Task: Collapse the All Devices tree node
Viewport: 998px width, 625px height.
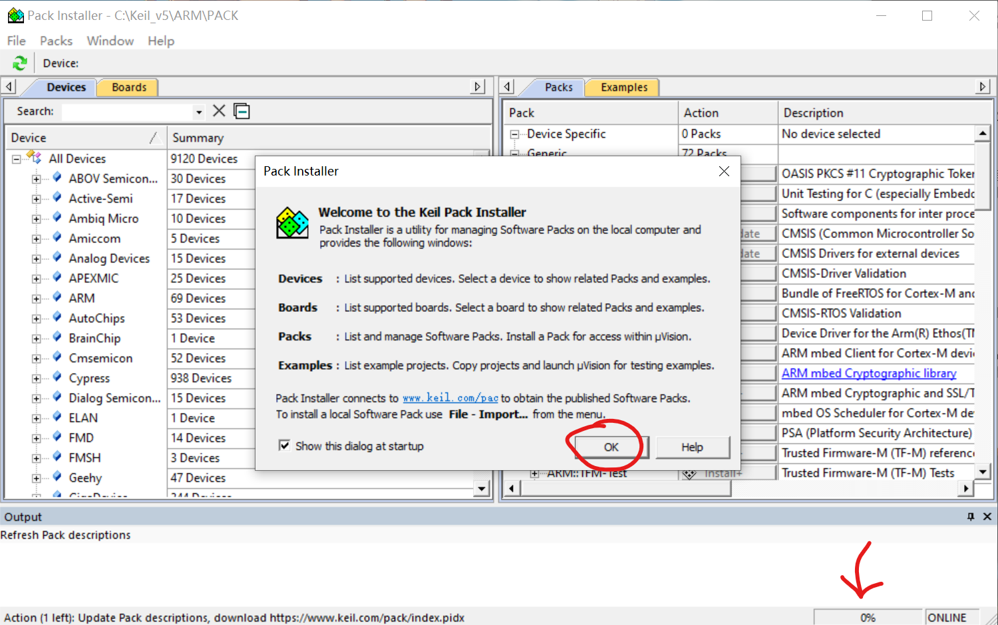Action: [16, 159]
